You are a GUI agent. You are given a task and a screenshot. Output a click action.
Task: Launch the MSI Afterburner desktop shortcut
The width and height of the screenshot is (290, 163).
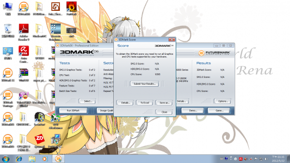(55, 121)
